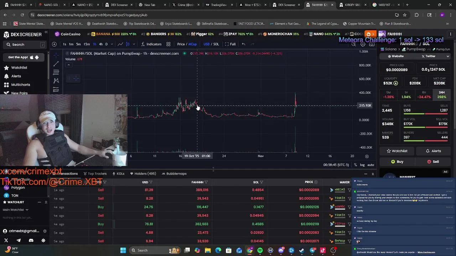This screenshot has height=256, width=456.
Task: Open Chrome bookmark Skate Mental Skate
Action: click(x=30, y=24)
